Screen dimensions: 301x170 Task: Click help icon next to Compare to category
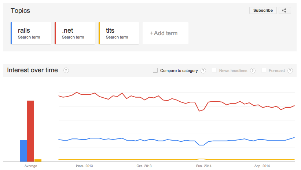point(203,70)
